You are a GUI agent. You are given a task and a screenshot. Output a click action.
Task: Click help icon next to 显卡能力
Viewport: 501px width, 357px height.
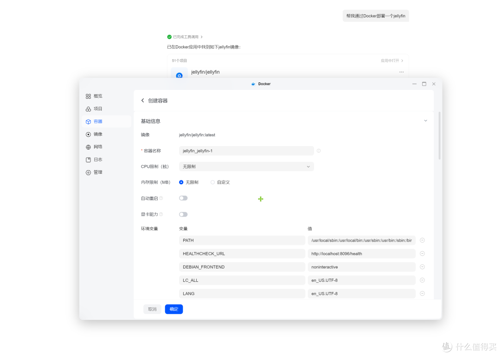161,214
